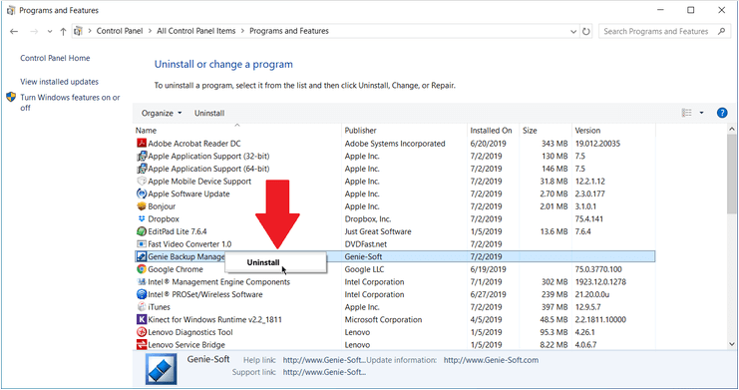This screenshot has width=739, height=390.
Task: Click the Fast Video Converter icon
Action: 141,244
